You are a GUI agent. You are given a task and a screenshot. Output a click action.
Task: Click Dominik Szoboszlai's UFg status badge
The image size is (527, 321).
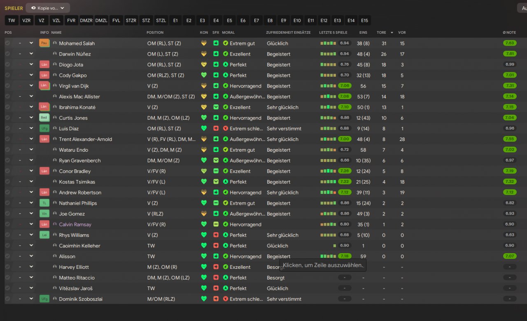pos(44,299)
